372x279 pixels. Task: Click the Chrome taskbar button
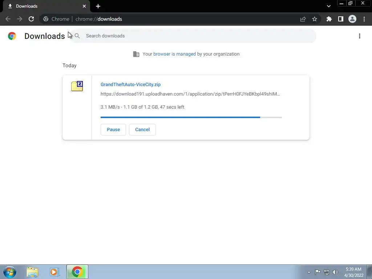[x=77, y=272]
